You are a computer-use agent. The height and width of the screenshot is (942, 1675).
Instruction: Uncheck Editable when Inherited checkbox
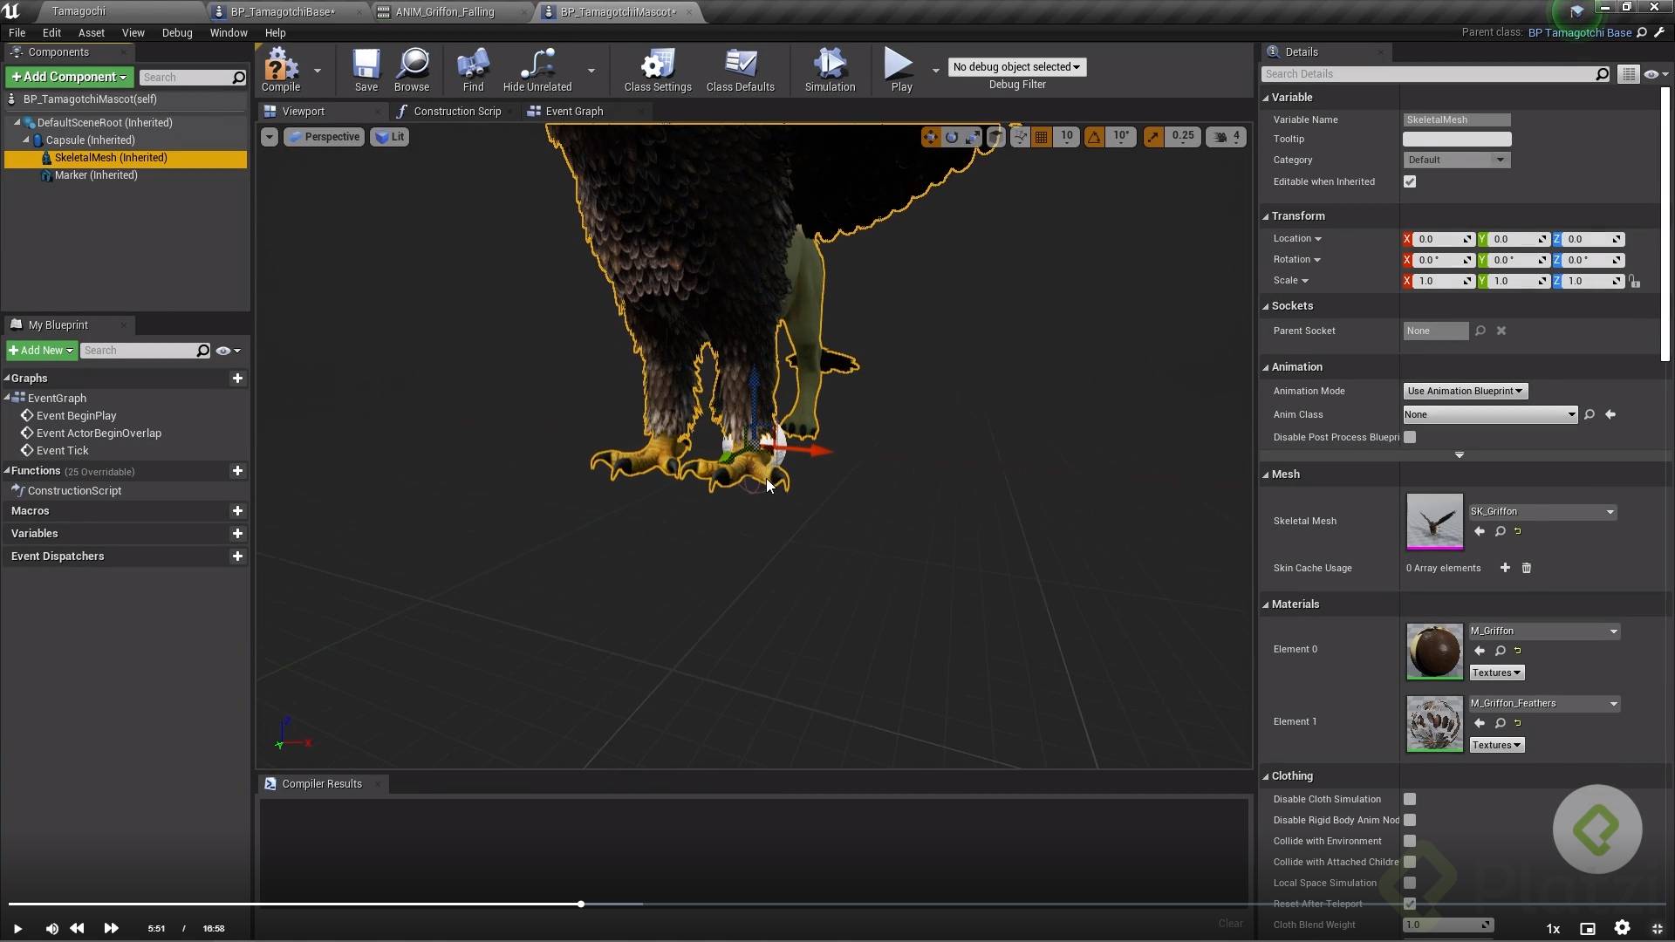pos(1410,182)
